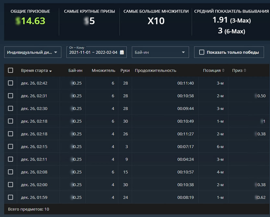The image size is (270, 217).
Task: Click the Продолжительность column header
Action: tap(155, 70)
